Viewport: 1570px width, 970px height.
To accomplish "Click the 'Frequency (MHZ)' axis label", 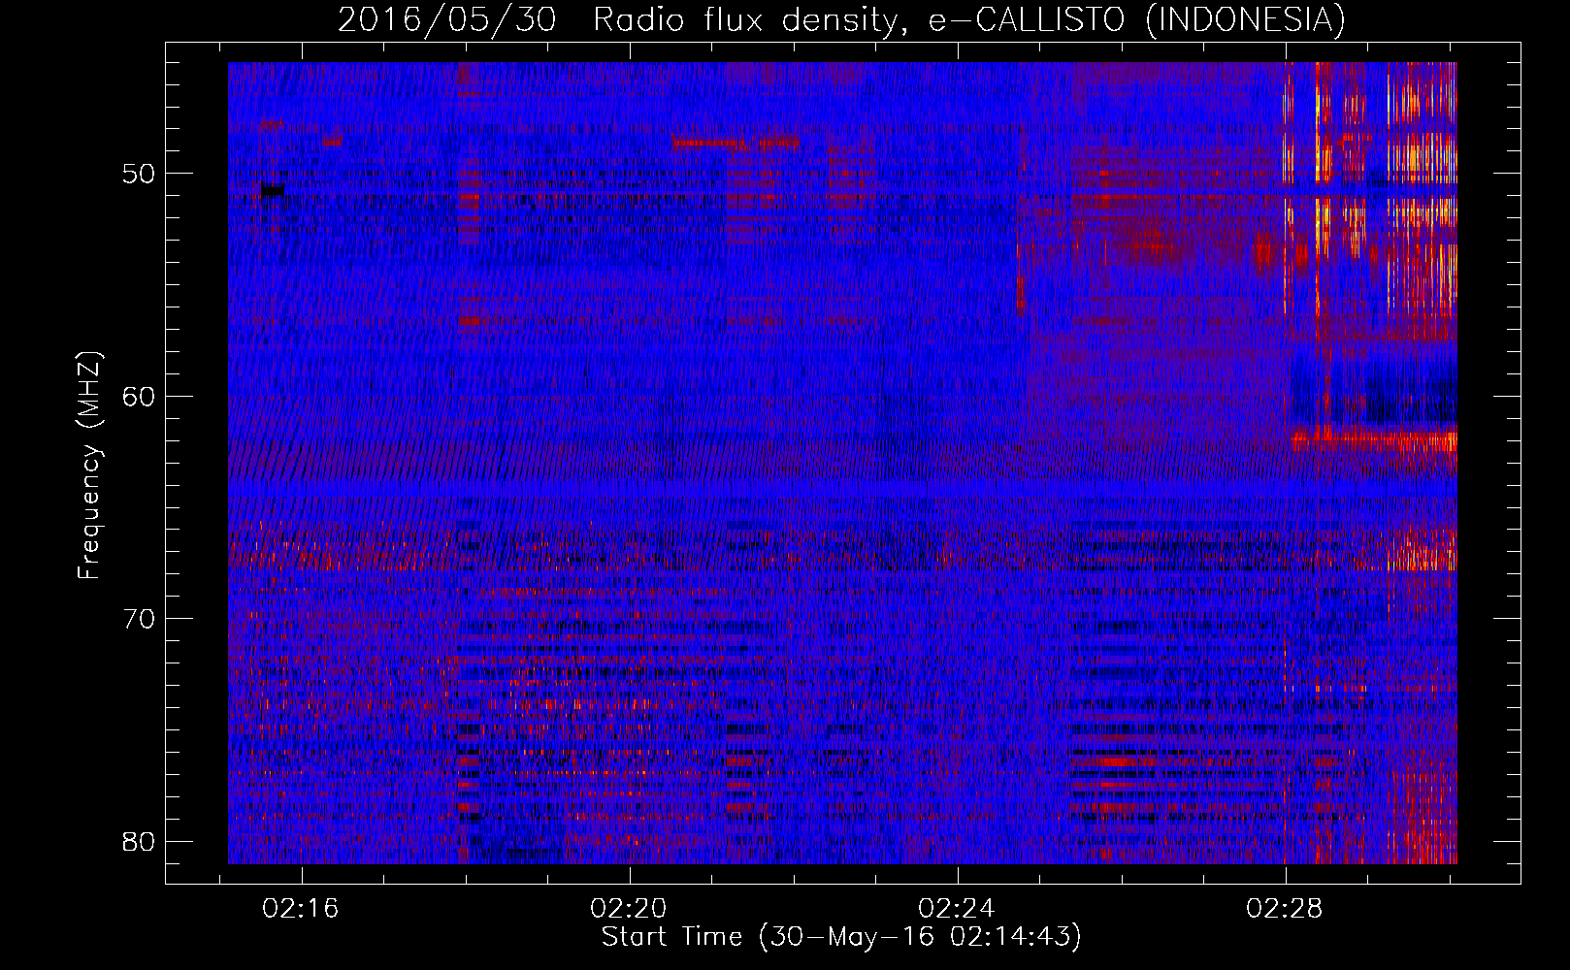I will [x=89, y=466].
